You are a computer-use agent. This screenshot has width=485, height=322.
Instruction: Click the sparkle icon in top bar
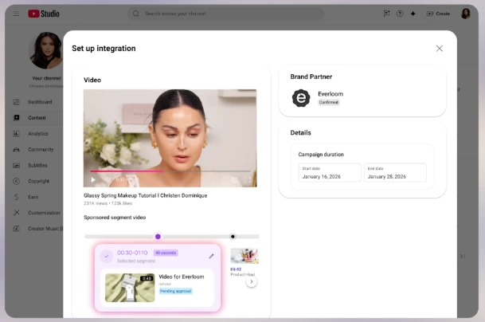tap(413, 14)
